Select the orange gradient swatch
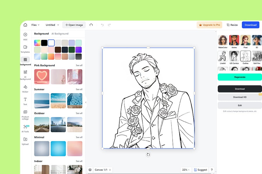 tap(51, 57)
